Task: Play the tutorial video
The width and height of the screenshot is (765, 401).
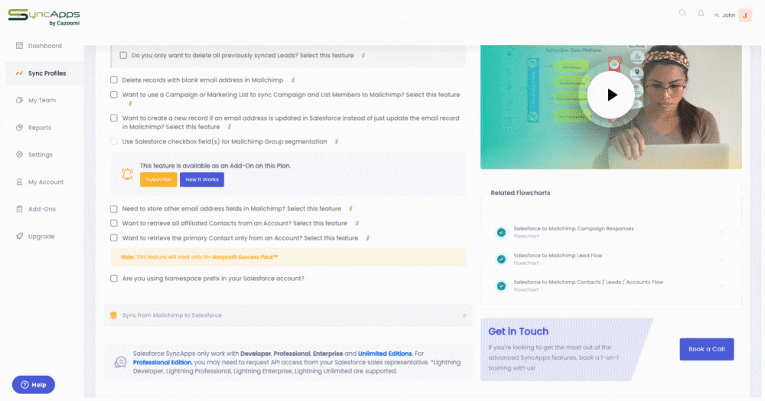Action: (x=611, y=95)
